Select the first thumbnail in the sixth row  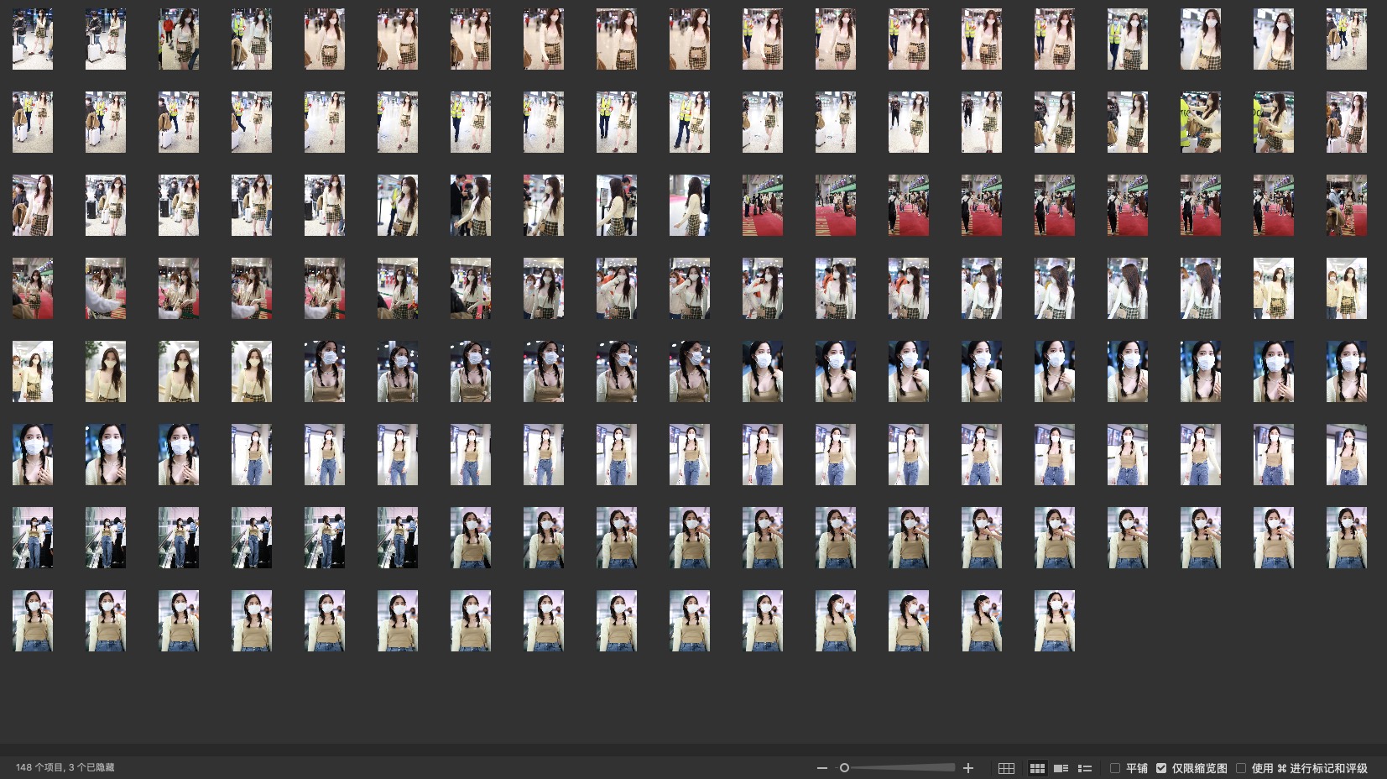(x=33, y=455)
